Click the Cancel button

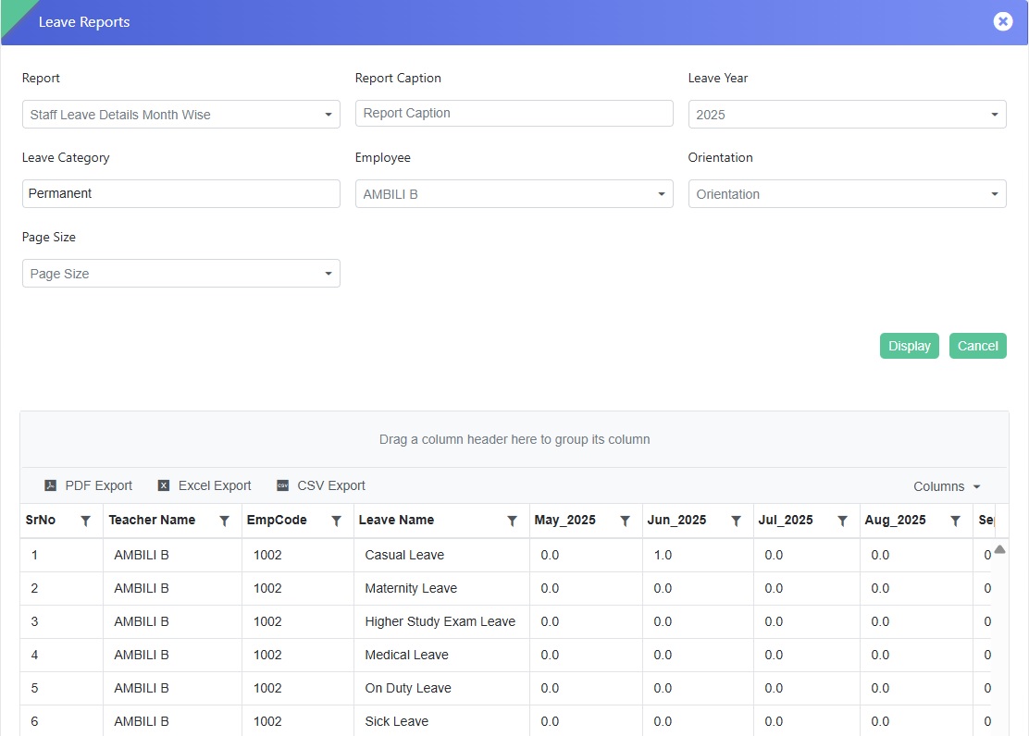(977, 346)
